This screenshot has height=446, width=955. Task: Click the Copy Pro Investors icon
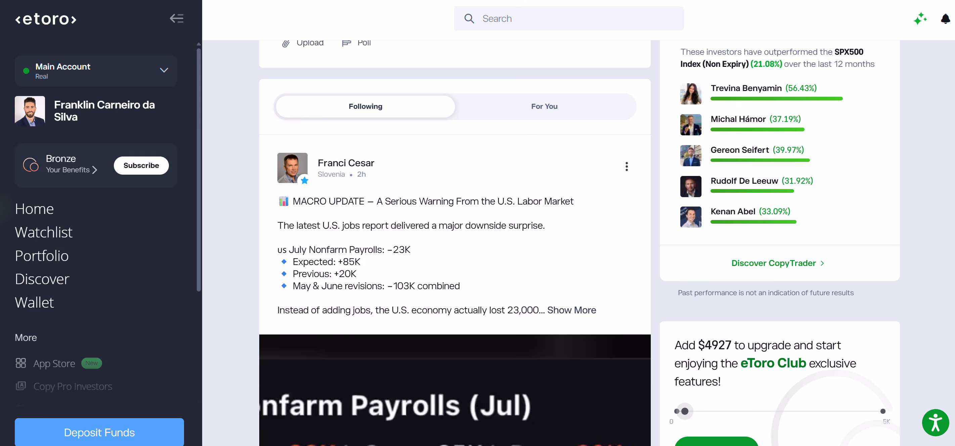click(21, 386)
